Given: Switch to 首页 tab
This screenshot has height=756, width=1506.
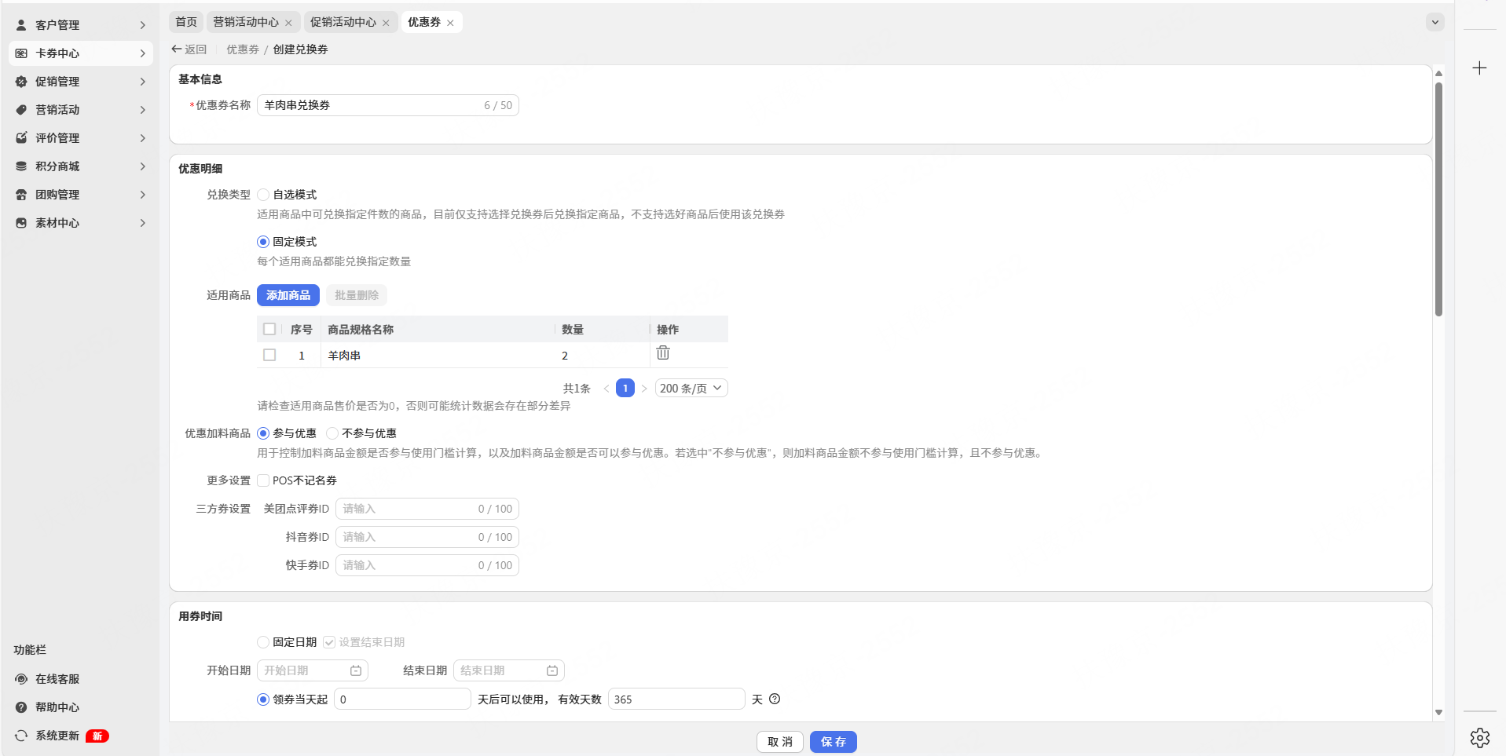Looking at the screenshot, I should [186, 22].
